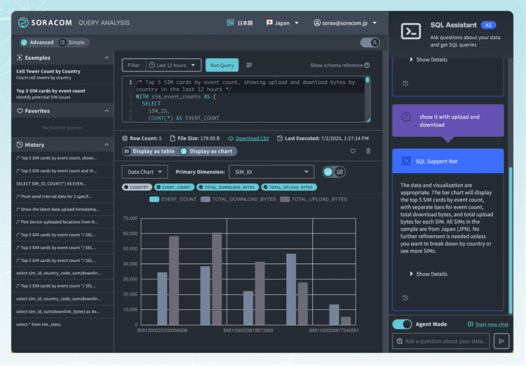Open history entry 'Plot device-uploaded locations'
This screenshot has height=366, width=526.
pos(62,222)
